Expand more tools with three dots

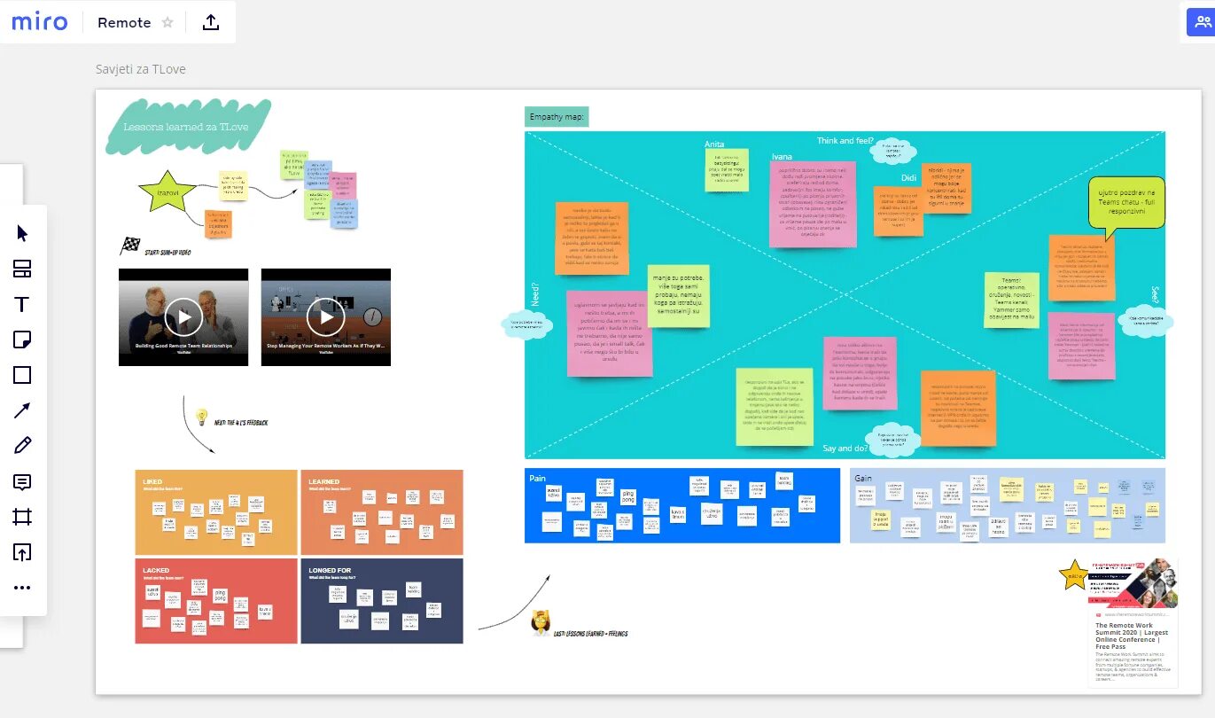[x=23, y=588]
